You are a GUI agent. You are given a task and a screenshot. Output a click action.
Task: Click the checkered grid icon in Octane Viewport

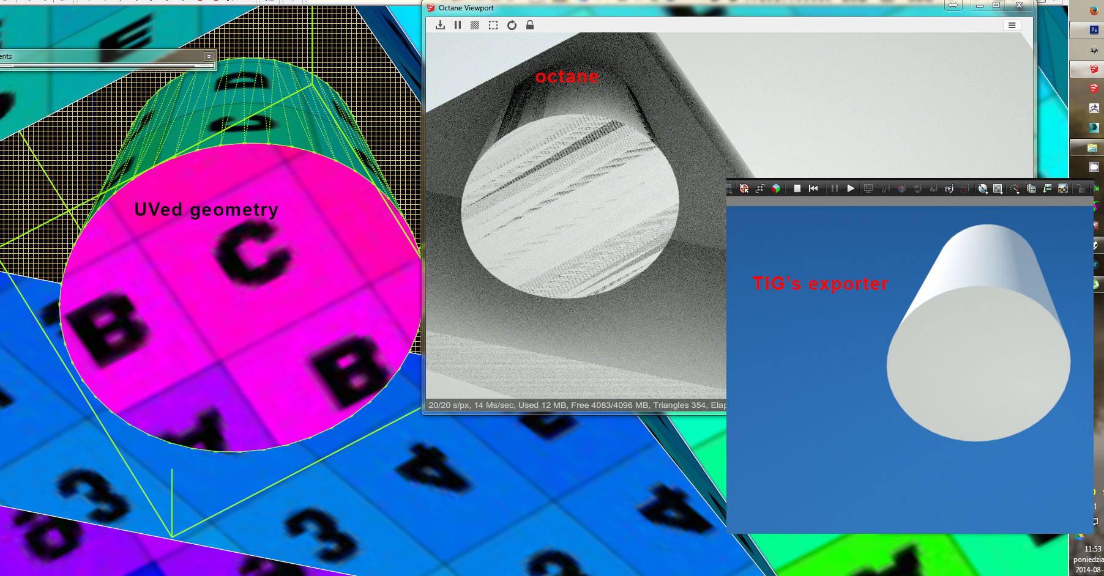(475, 25)
